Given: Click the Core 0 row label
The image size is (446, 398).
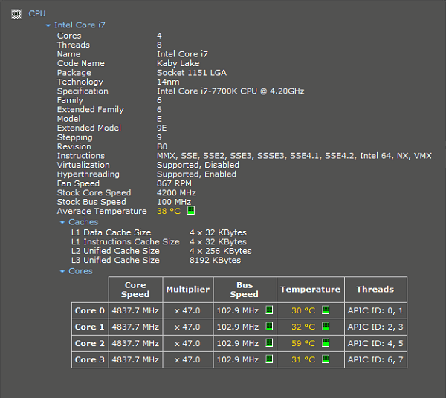Looking at the screenshot, I should [x=90, y=310].
